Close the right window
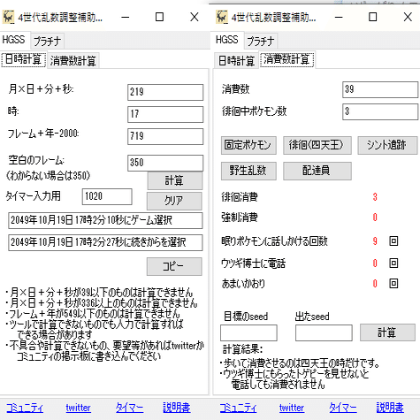The height and width of the screenshot is (420, 420). [x=408, y=17]
